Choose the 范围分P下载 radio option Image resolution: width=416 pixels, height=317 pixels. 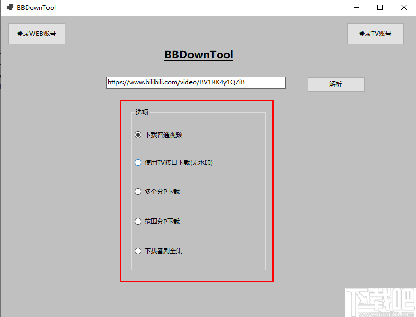[157, 221]
